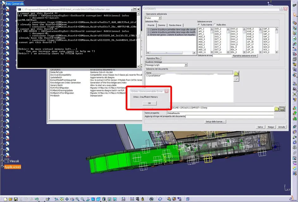Select priority 3 Errore non grave row
The width and height of the screenshot is (298, 202).
[x=171, y=35]
